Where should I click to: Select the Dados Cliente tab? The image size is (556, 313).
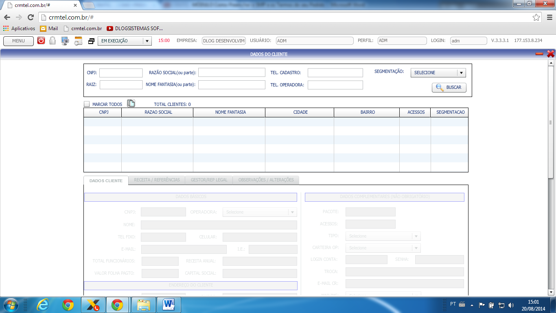(x=106, y=181)
